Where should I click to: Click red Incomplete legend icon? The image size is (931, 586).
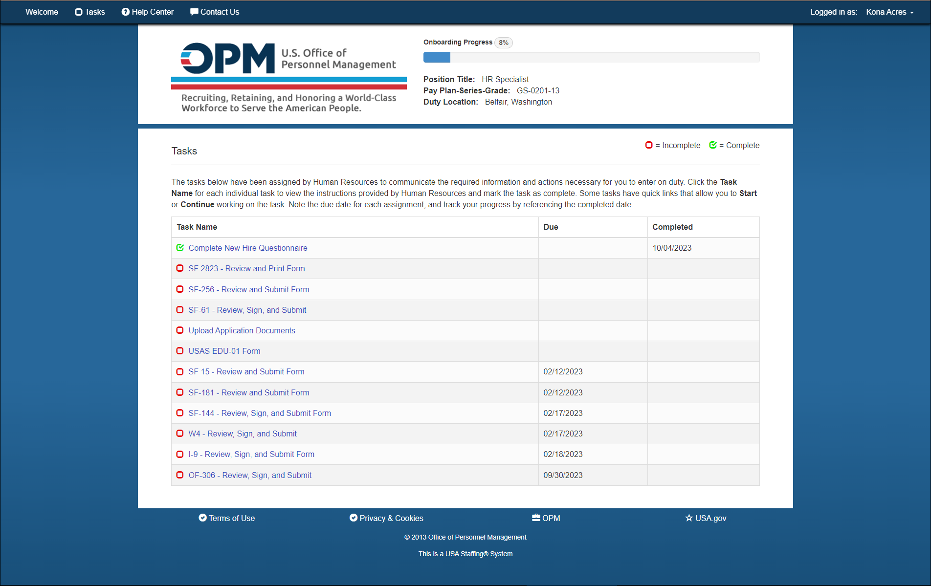[x=649, y=145]
